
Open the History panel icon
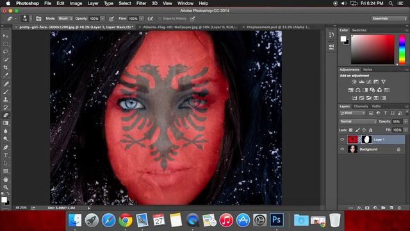(332, 35)
